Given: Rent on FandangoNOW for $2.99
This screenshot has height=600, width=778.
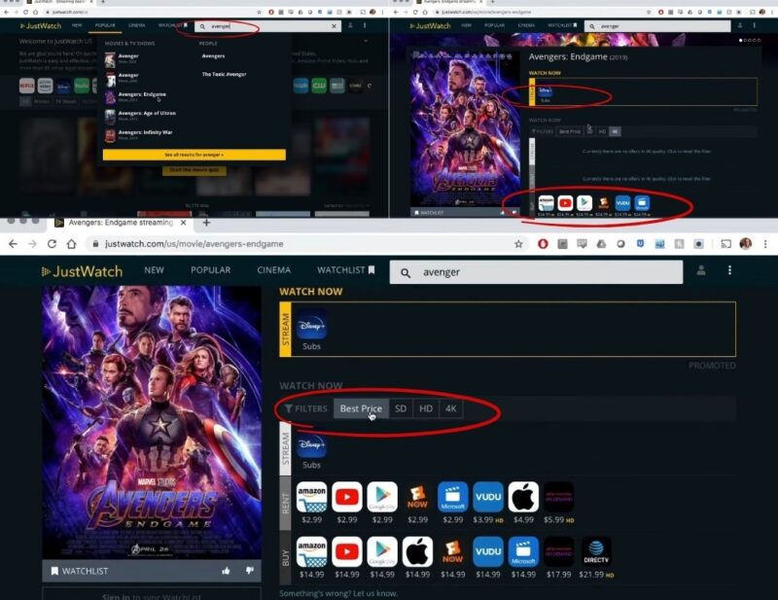Looking at the screenshot, I should click(417, 497).
